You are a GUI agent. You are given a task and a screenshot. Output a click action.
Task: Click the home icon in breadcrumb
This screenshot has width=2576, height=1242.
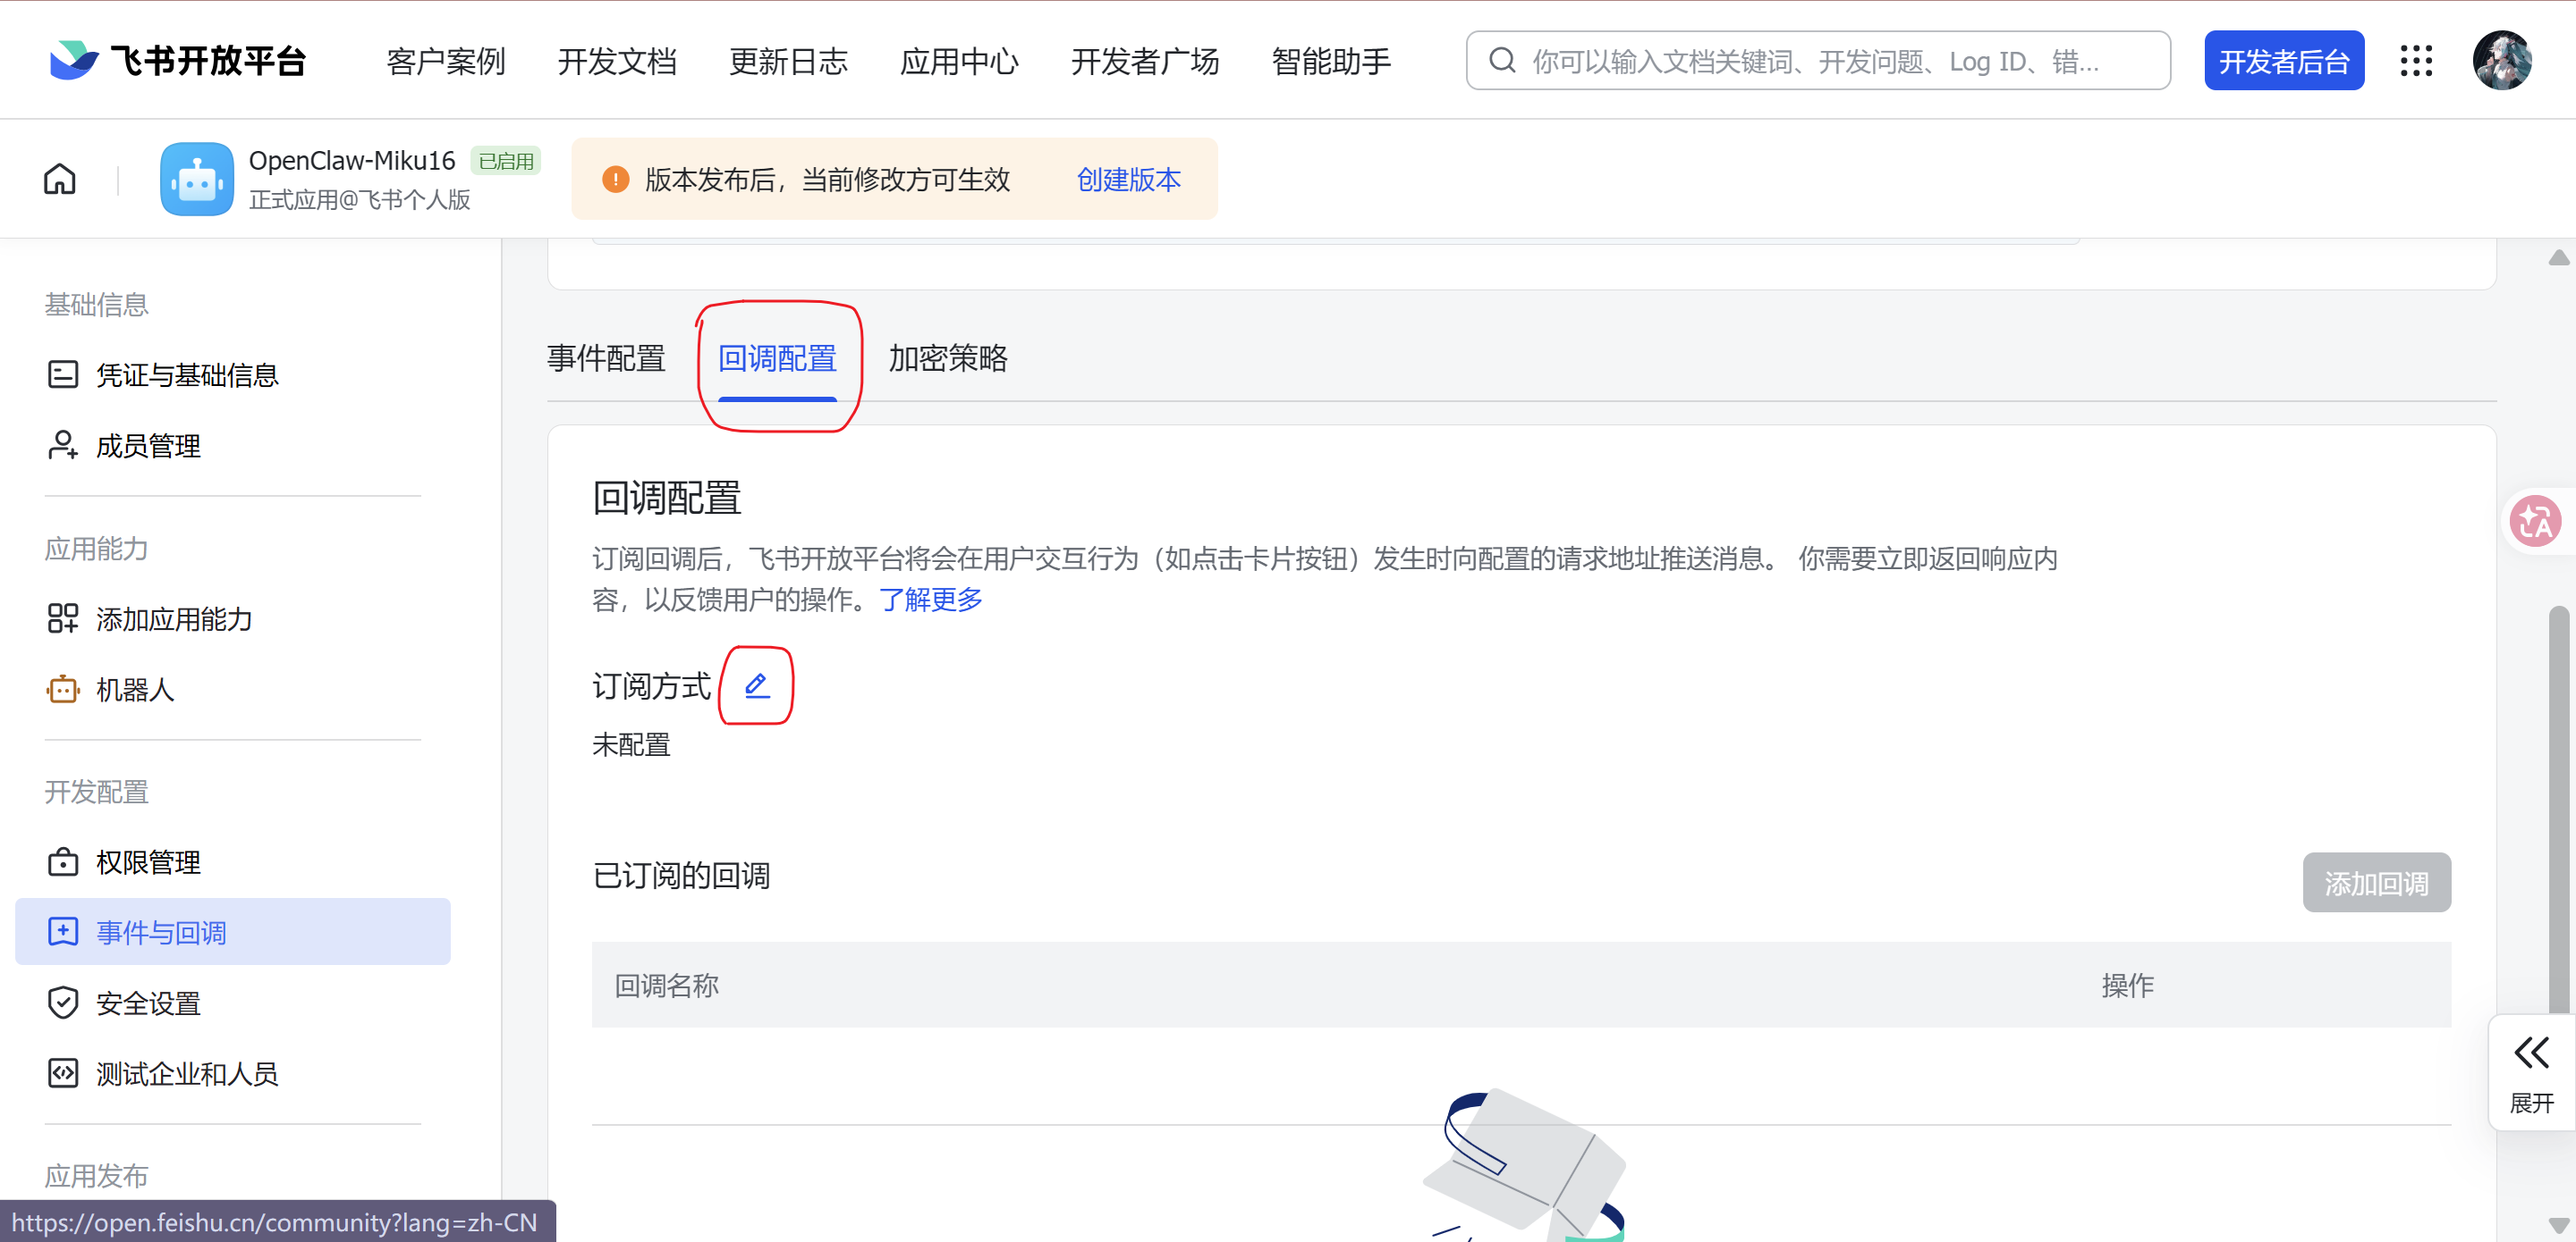coord(60,179)
